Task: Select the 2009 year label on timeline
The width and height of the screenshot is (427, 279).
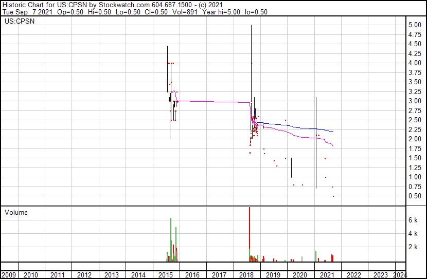Action: click(x=9, y=275)
